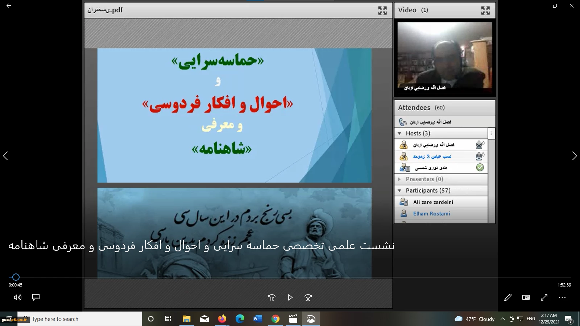
Task: Toggle the subtitles and captions button
Action: pyautogui.click(x=36, y=297)
